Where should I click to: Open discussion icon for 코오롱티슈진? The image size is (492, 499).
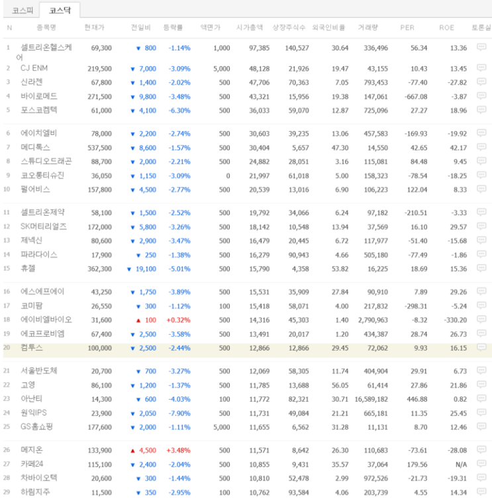[x=481, y=175]
